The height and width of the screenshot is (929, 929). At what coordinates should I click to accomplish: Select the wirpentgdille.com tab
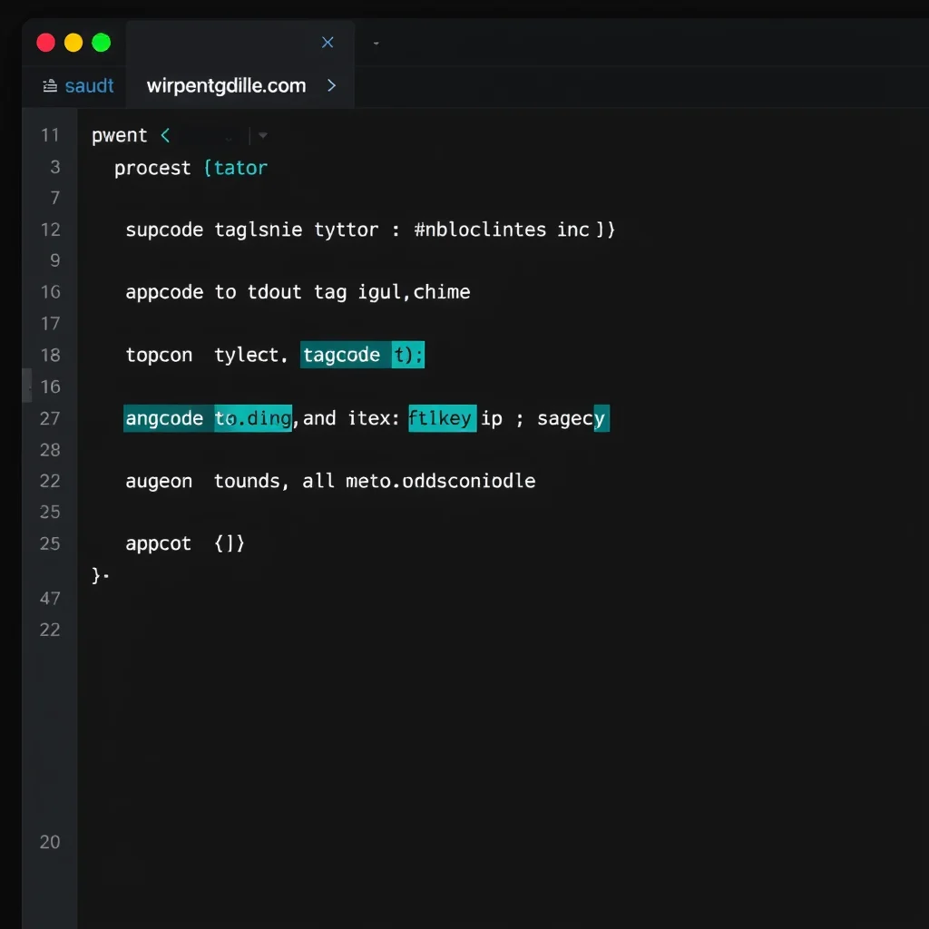tap(226, 86)
